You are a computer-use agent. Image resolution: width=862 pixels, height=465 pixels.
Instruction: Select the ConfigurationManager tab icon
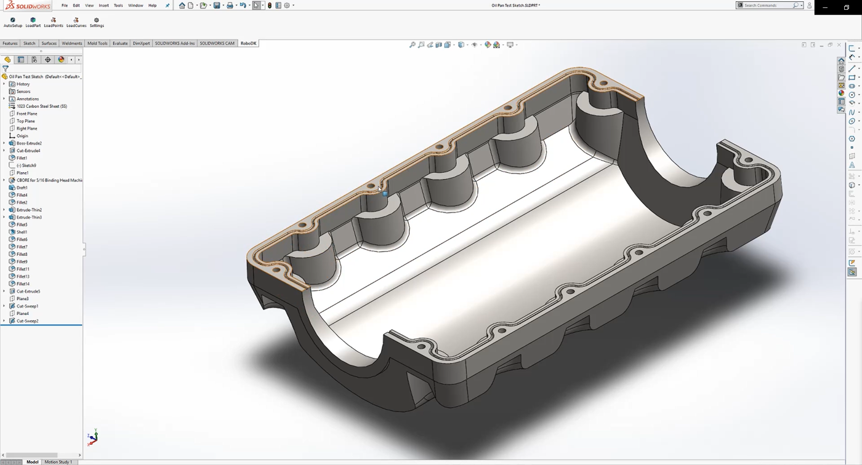click(34, 59)
